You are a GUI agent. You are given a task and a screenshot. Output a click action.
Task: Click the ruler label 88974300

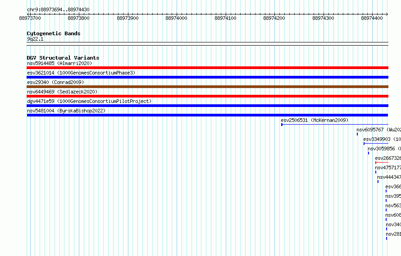[x=323, y=18]
